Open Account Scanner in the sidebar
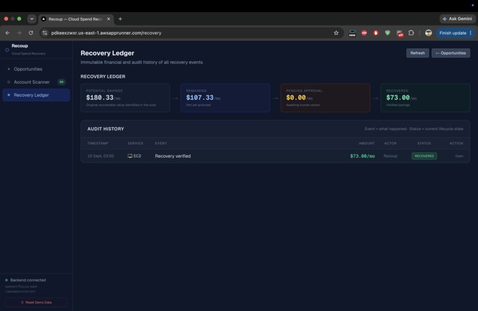This screenshot has width=478, height=311. (36, 82)
